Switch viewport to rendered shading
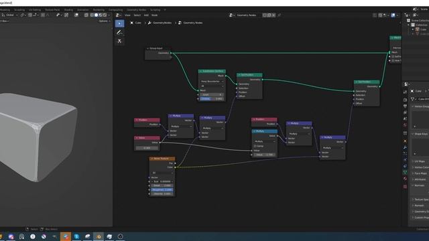 click(105, 15)
